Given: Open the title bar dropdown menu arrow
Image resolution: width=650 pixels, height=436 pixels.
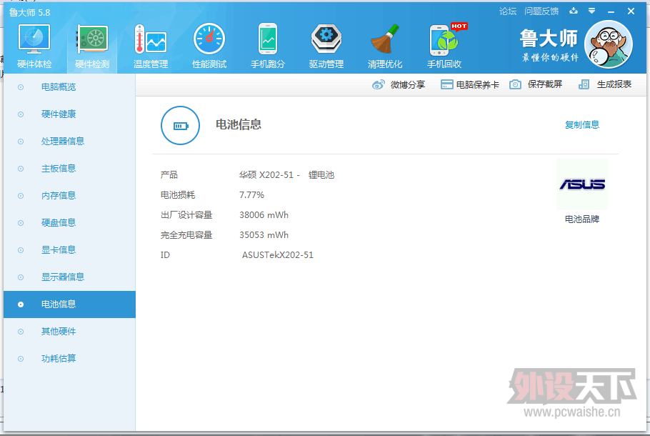Looking at the screenshot, I should click(x=592, y=11).
